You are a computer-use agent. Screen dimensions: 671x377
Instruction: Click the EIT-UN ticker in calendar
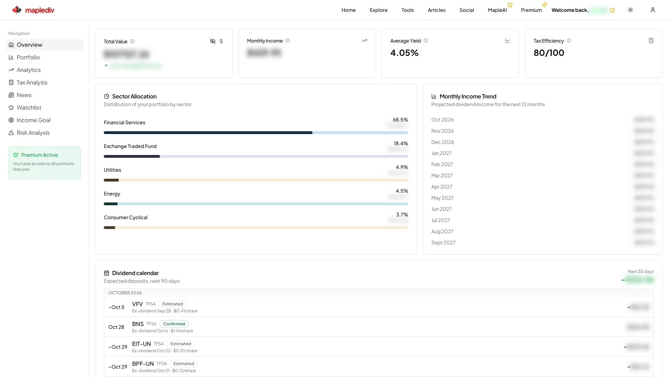coord(142,344)
